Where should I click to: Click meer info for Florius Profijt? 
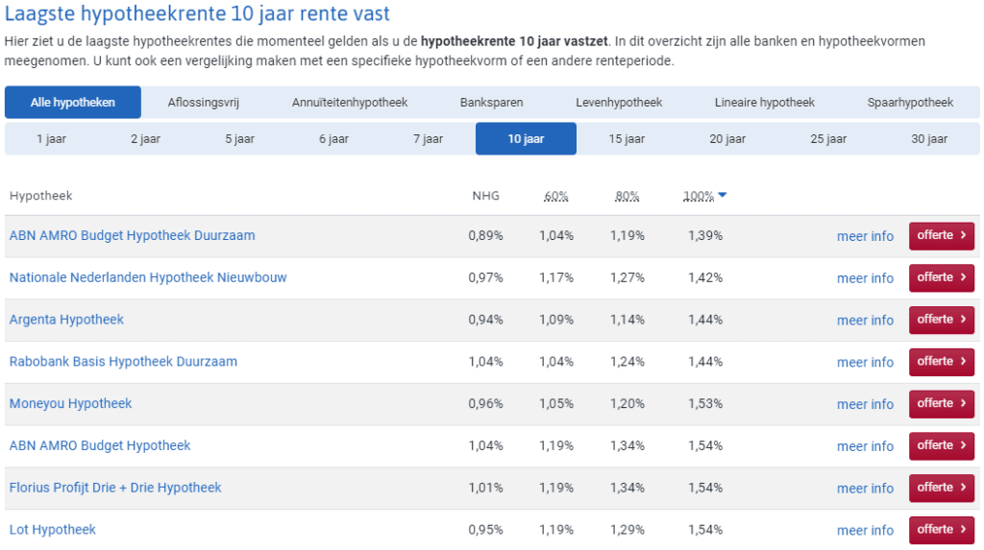pyautogui.click(x=865, y=489)
